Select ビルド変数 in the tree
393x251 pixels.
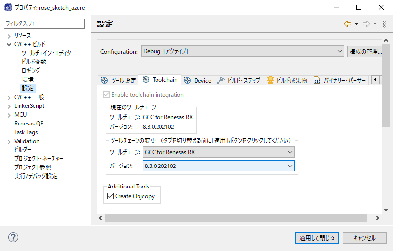coord(34,62)
